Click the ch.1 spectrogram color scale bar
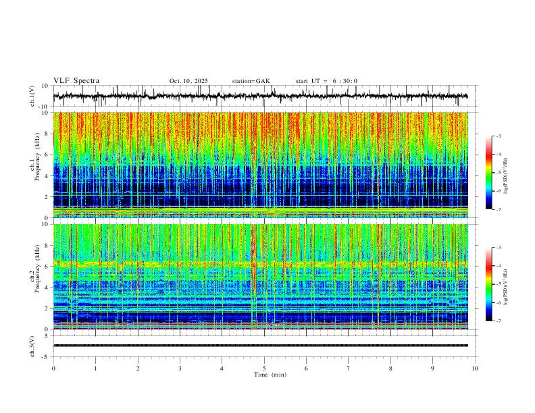Viewport: 535px width, 413px height. 488,173
